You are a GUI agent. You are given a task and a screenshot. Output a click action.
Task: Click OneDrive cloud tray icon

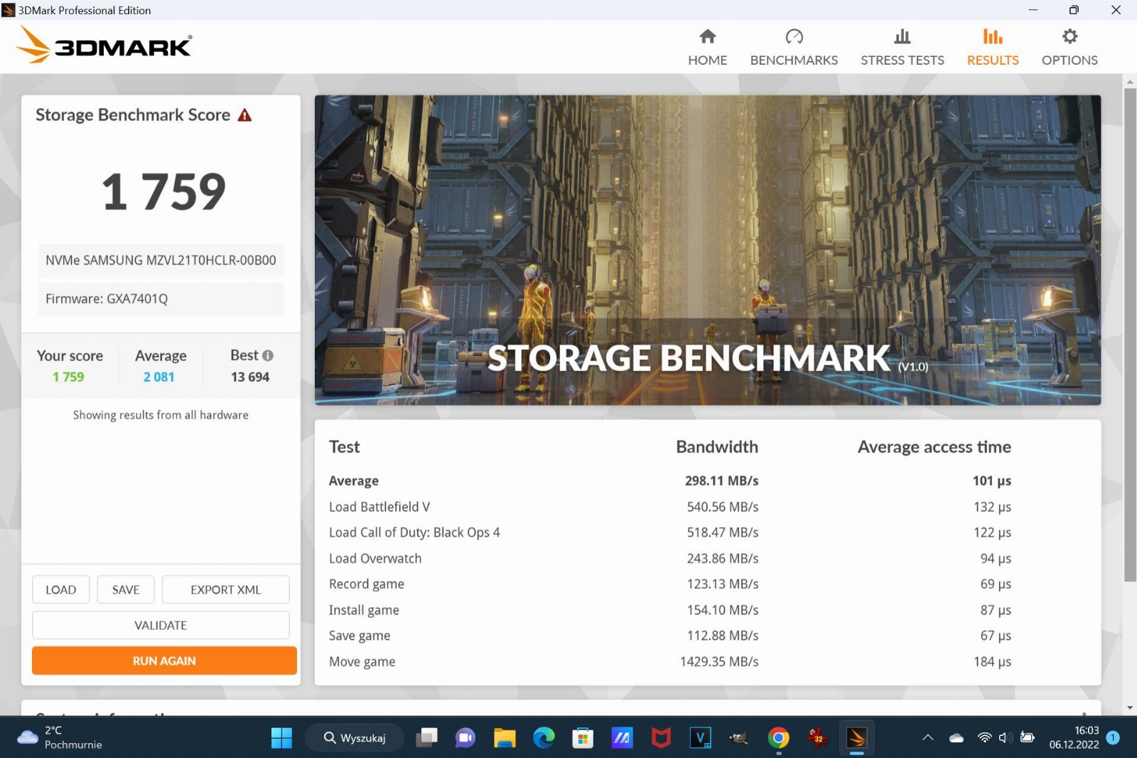[x=957, y=738]
